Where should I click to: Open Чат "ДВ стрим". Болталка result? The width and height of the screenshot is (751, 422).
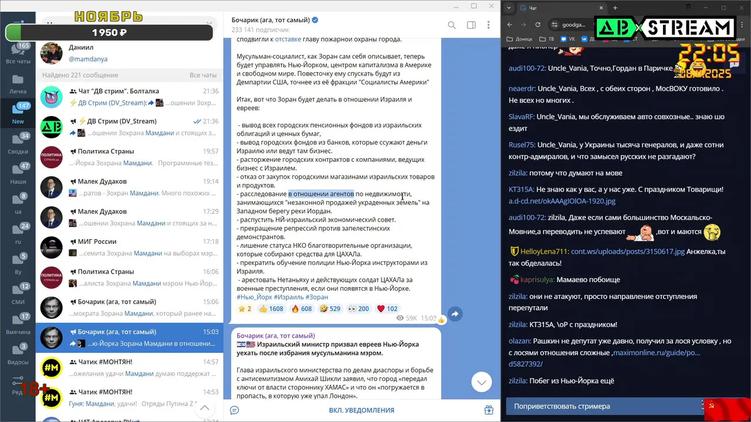tap(129, 97)
